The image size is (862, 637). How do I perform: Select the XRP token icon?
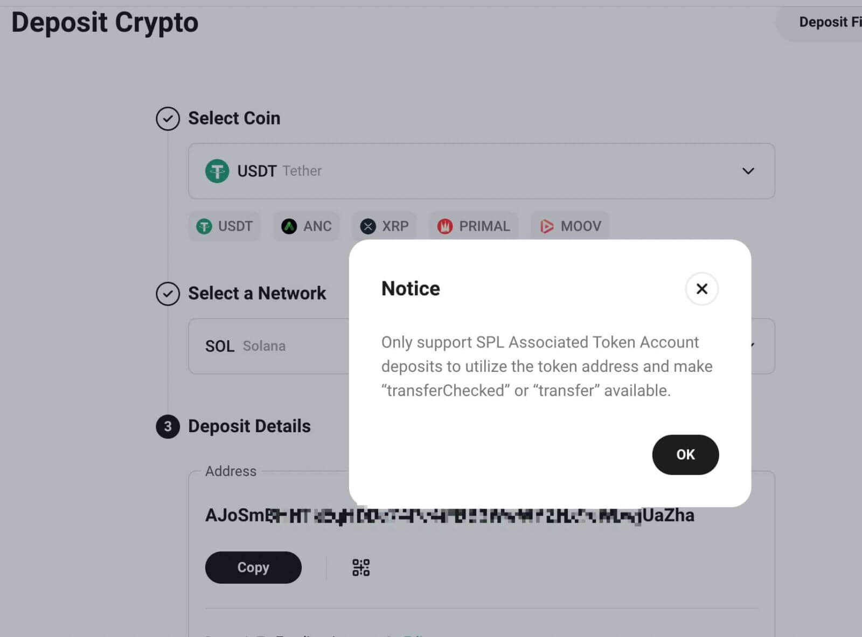click(369, 226)
